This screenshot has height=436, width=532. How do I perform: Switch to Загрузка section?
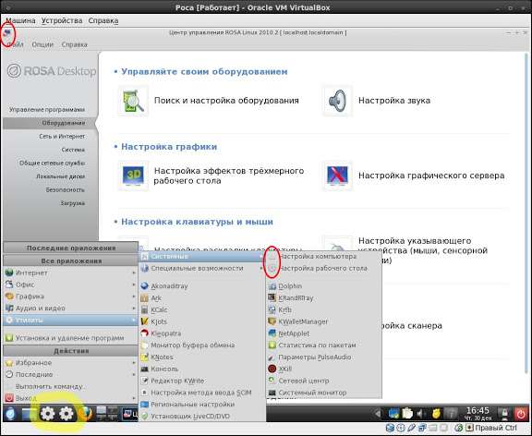[x=73, y=203]
